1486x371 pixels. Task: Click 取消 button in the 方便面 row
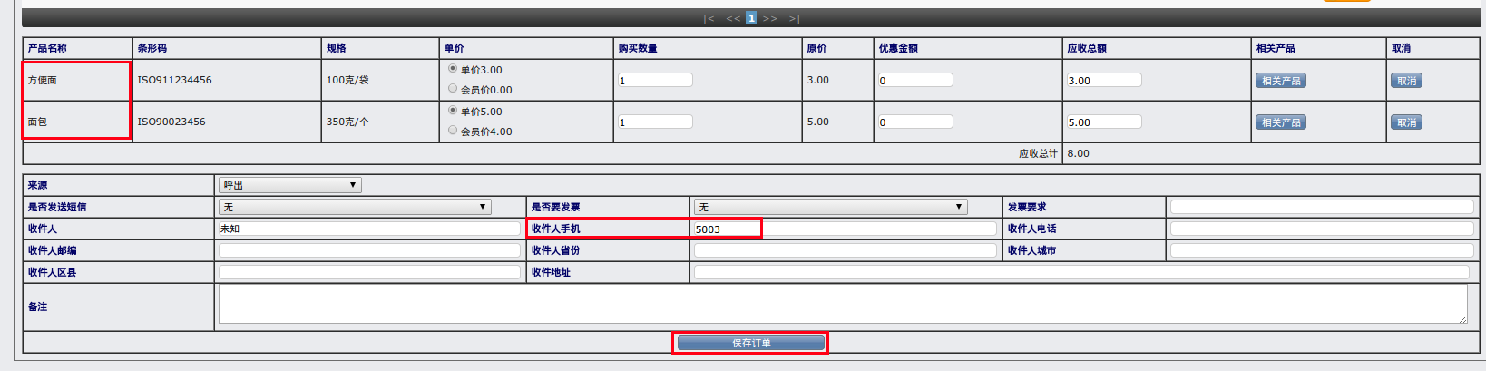(x=1406, y=81)
